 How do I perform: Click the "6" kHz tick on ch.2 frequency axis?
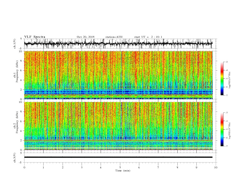[x=21, y=121]
